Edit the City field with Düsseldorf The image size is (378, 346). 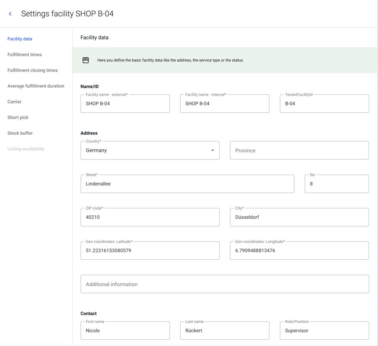pyautogui.click(x=299, y=217)
